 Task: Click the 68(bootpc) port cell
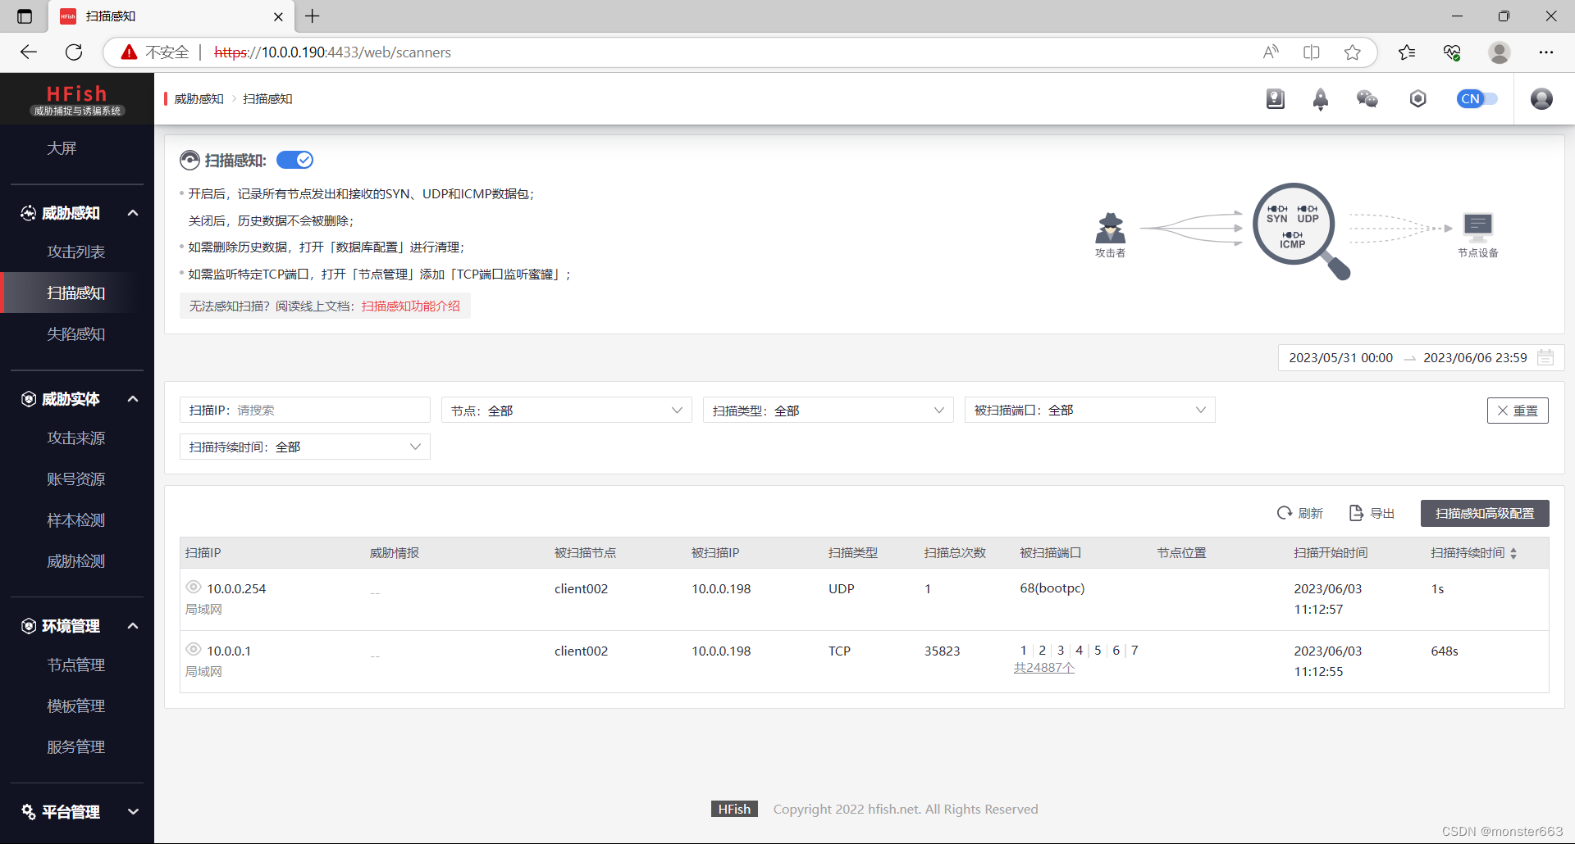pos(1052,588)
